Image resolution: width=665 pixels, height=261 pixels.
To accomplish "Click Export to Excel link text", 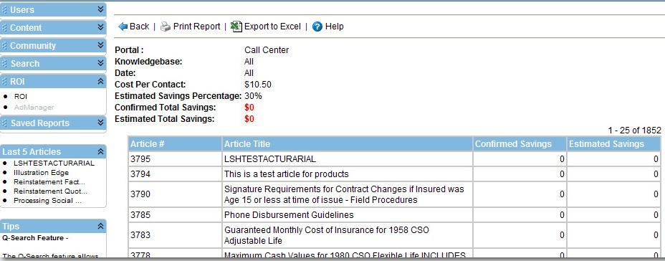I will (272, 27).
